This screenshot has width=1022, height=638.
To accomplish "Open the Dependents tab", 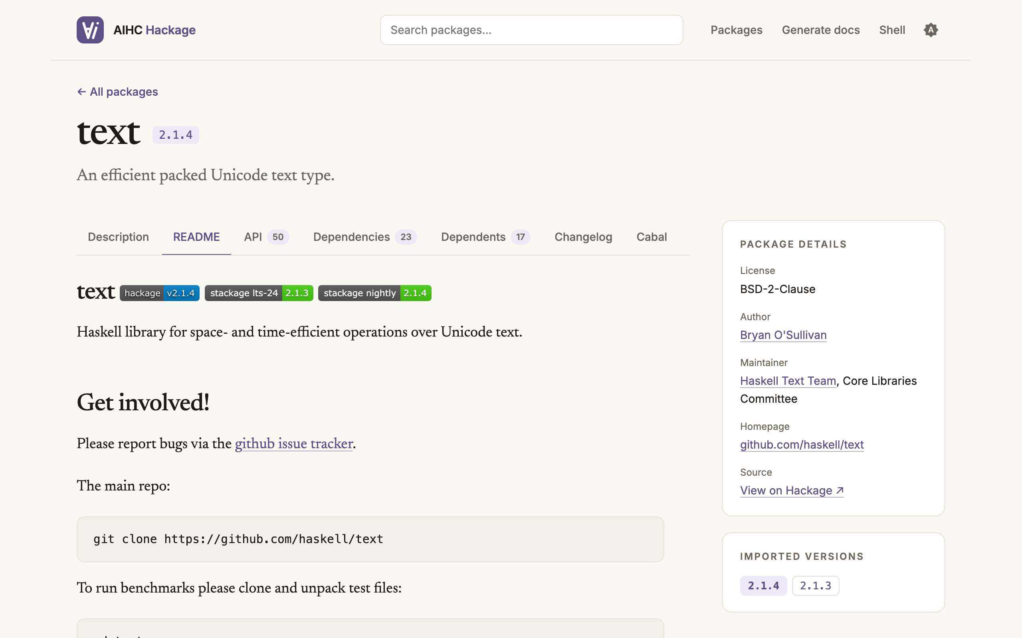I will 486,237.
